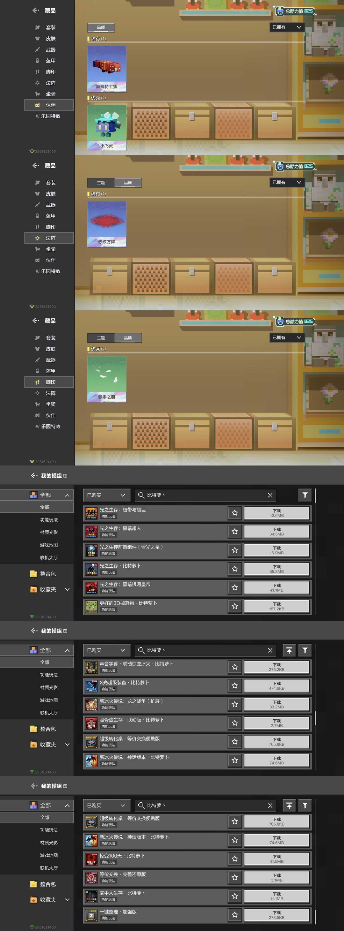
Task: Click the 声音字幕·联动惊变冰火 mod icon
Action: point(91,667)
